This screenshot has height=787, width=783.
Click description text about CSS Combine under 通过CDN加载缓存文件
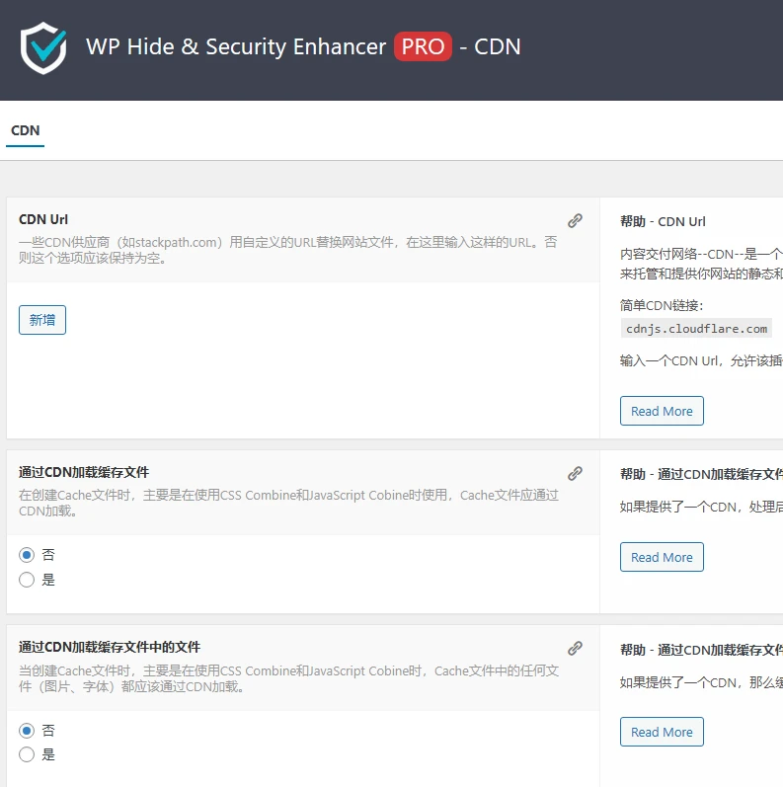(288, 503)
